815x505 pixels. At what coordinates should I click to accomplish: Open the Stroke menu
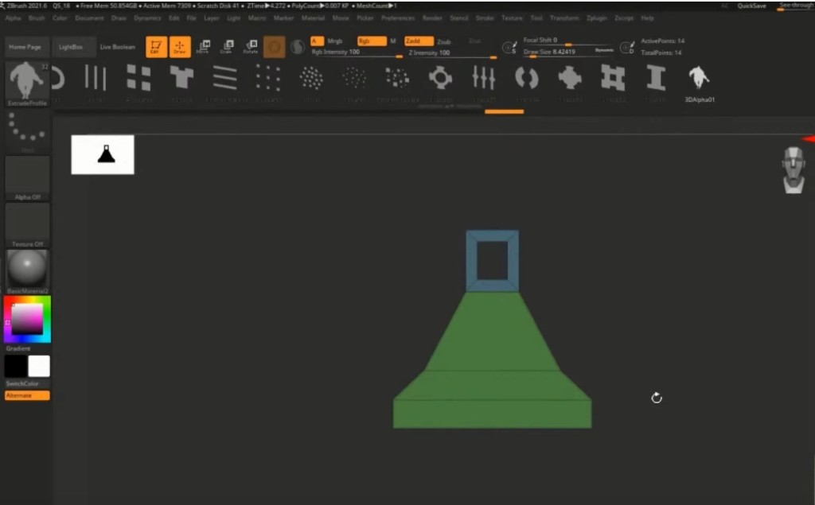(484, 17)
